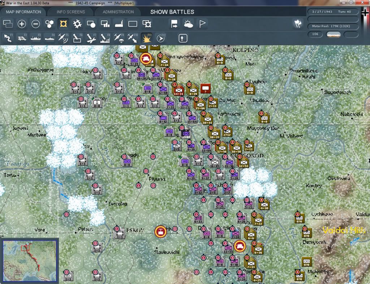Click the Valdai Hills label
Screen dimensions: 370x284
344,230
